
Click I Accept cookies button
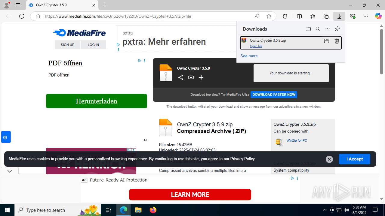click(355, 159)
